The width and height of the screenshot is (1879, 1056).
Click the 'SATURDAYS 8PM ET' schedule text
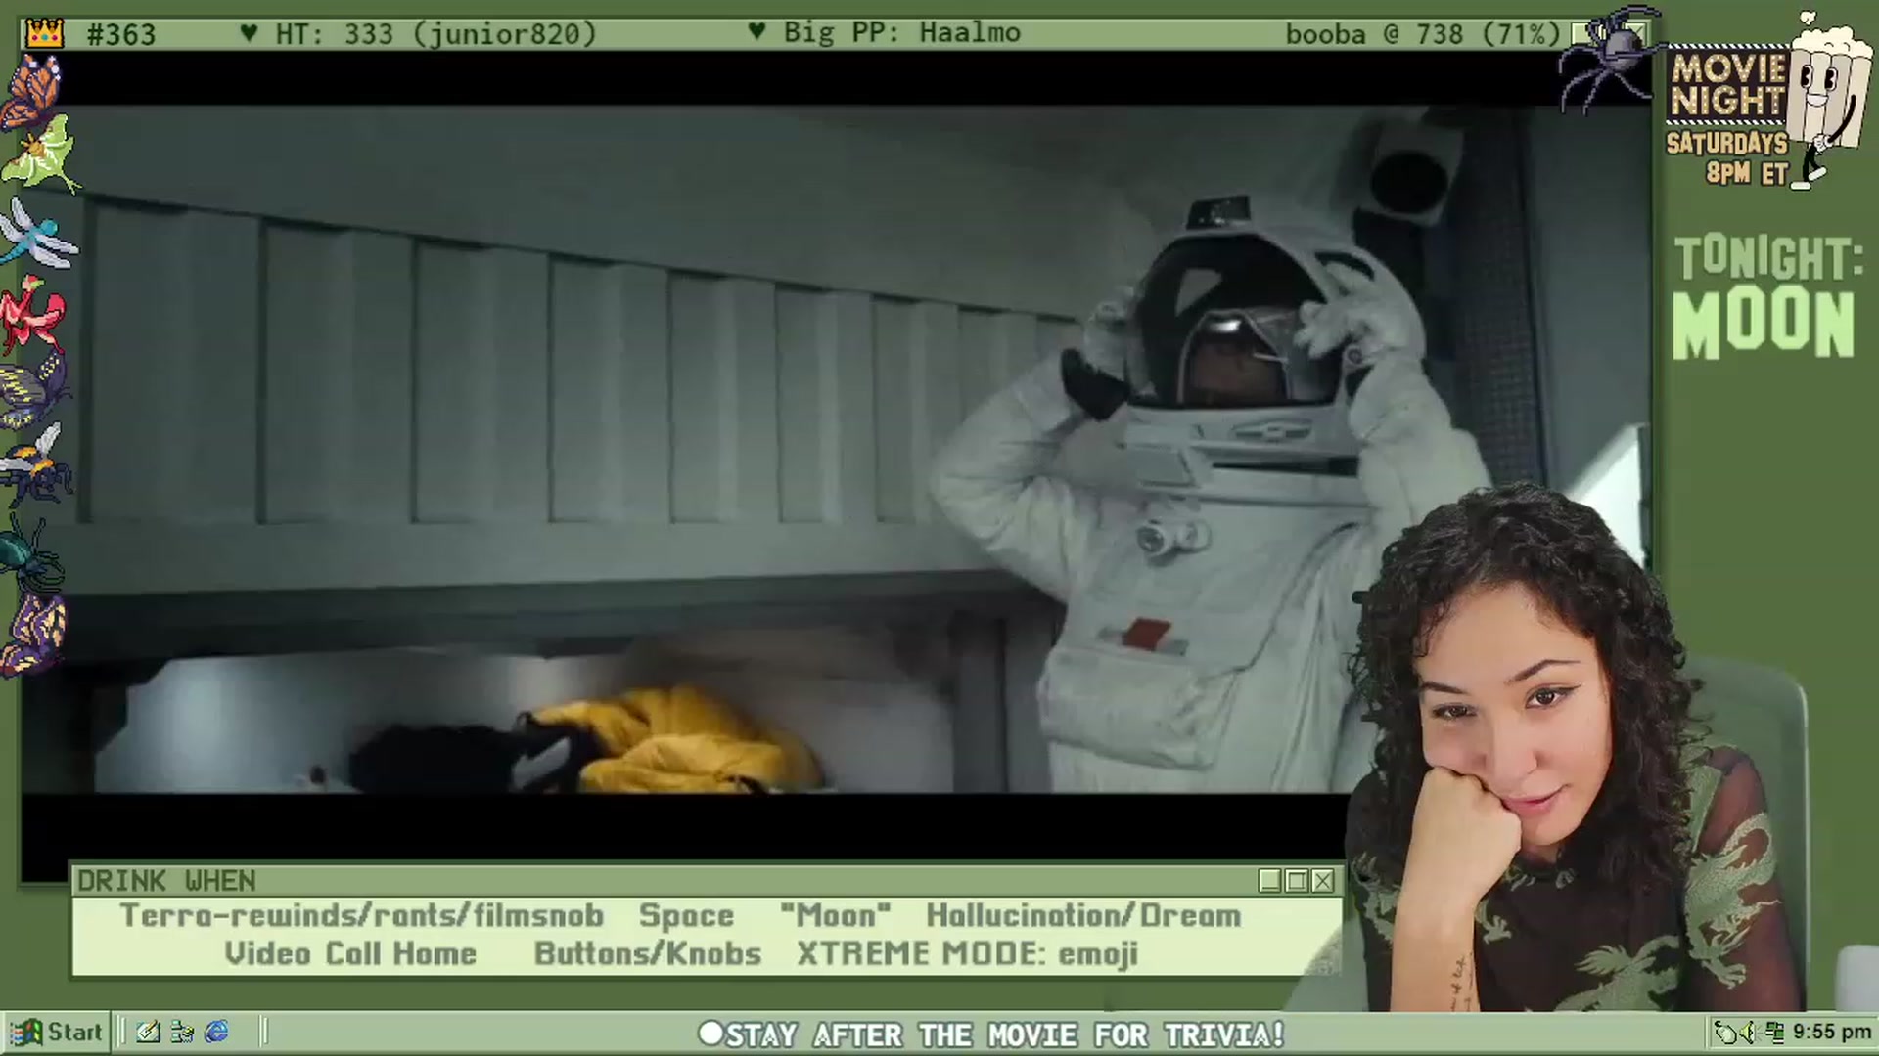[x=1728, y=158]
